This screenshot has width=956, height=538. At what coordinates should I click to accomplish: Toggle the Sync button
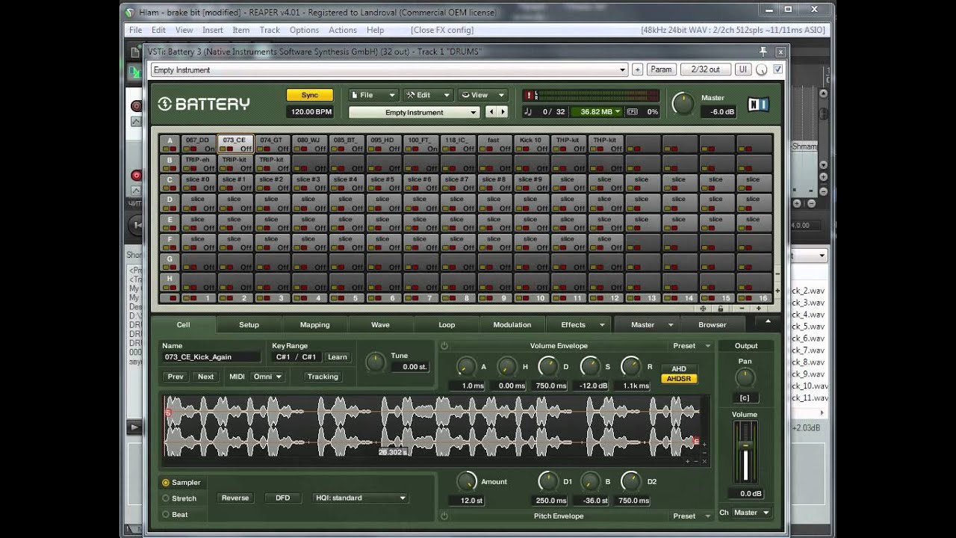[309, 96]
